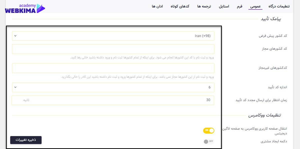Screen dimensions: 300x149
Task: Switch to the عمومی tab
Action: 255,6
